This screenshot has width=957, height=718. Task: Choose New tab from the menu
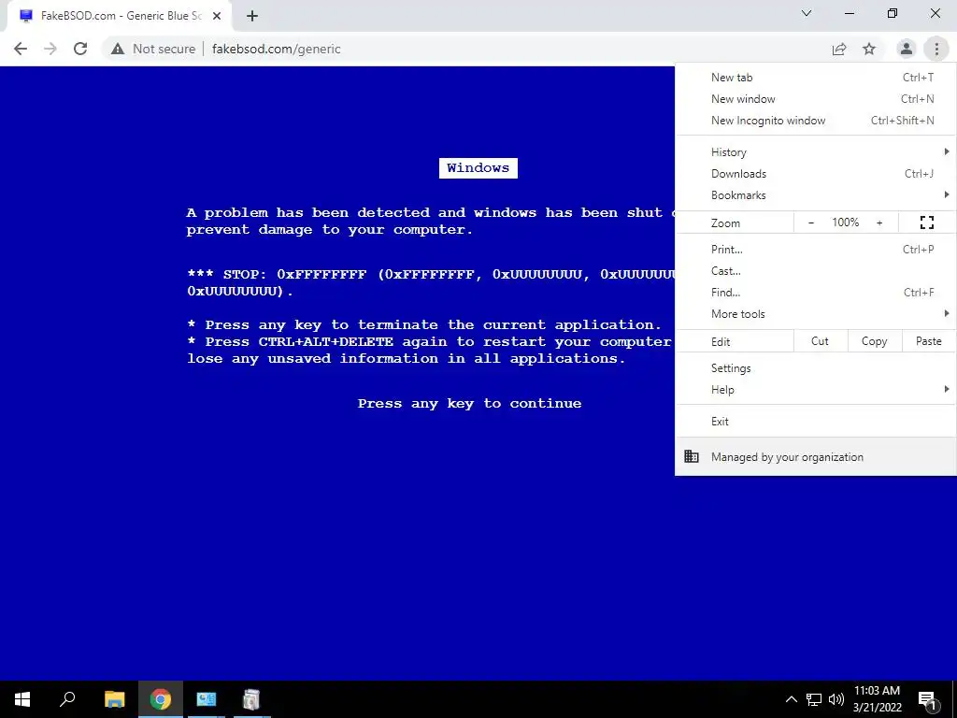(815, 78)
